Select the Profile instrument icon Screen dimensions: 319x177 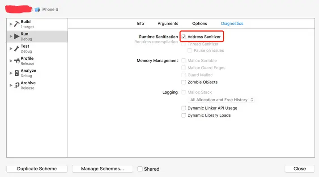17,61
